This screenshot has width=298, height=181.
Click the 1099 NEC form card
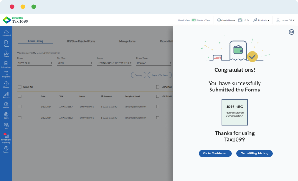click(x=234, y=112)
